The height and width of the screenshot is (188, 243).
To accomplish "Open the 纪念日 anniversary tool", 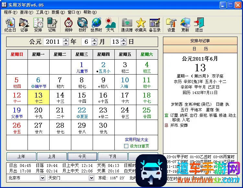I will point(10,25).
